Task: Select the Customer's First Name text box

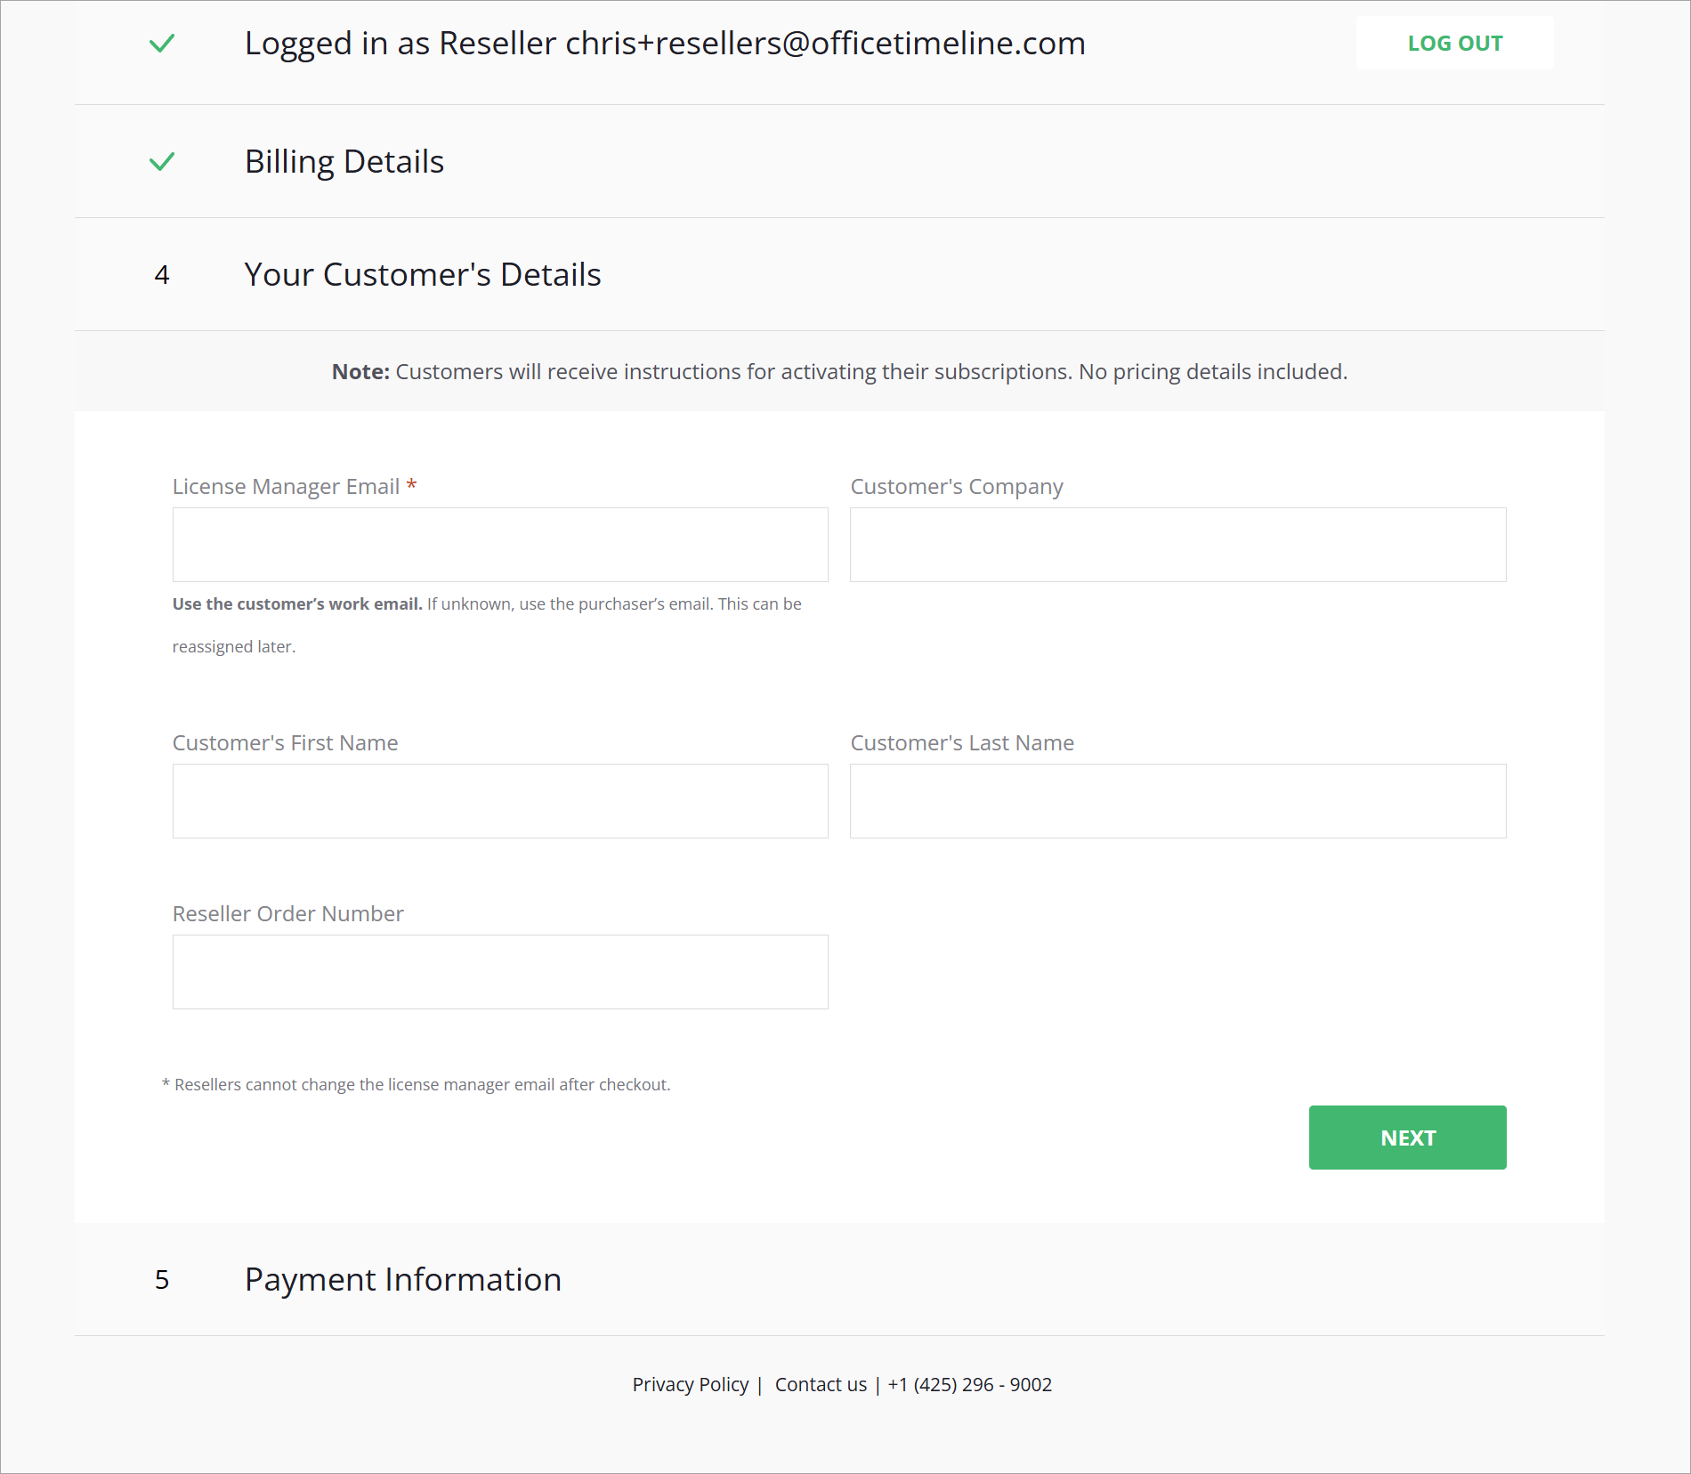Action: (500, 801)
